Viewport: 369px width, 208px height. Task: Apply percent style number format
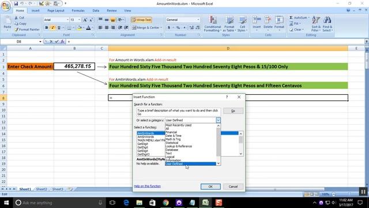coord(178,28)
